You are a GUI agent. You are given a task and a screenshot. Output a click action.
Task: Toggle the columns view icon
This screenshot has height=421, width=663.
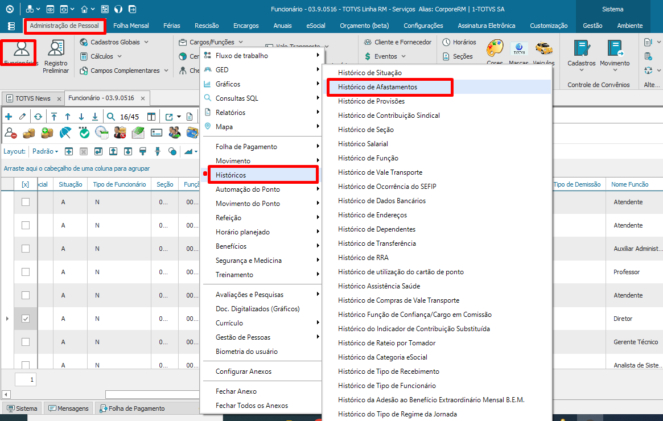point(151,117)
